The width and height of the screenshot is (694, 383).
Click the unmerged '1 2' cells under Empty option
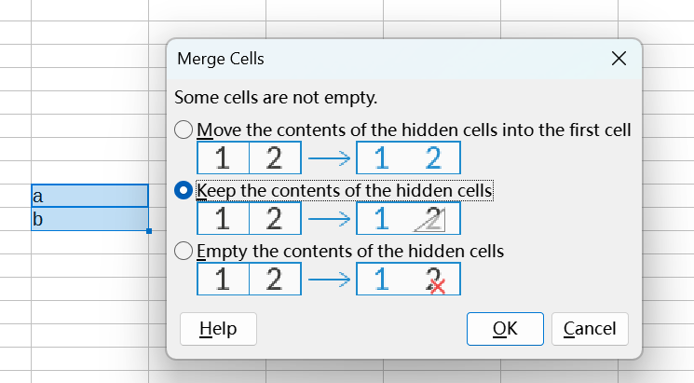coord(249,280)
